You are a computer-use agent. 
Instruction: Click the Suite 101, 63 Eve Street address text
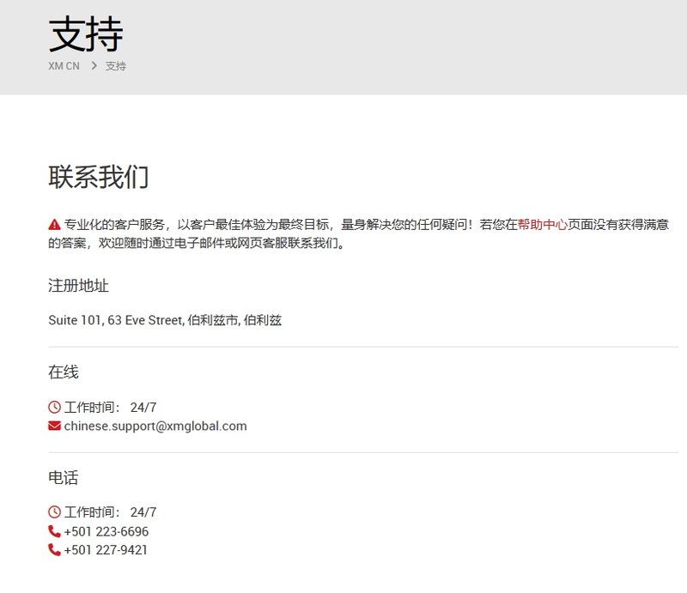pos(167,321)
